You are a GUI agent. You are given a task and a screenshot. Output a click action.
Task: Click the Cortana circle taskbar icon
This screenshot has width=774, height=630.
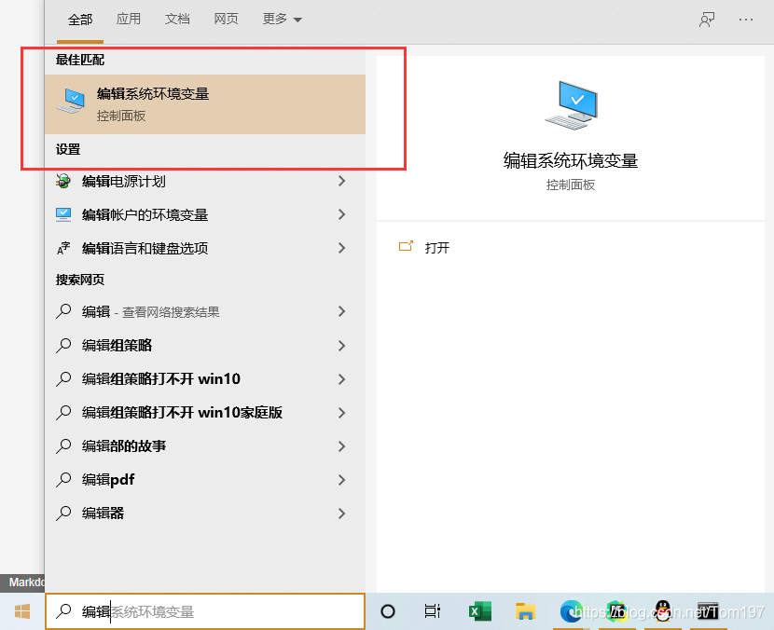tap(388, 611)
